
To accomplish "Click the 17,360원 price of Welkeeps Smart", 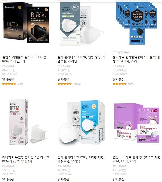I will pyautogui.click(x=119, y=170).
